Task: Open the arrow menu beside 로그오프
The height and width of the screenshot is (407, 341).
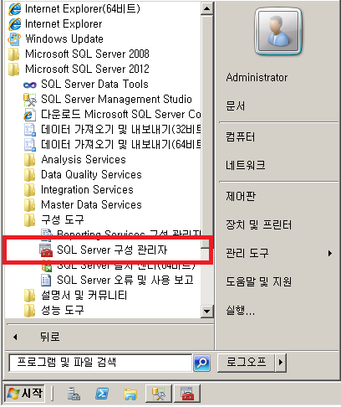Action: (281, 363)
